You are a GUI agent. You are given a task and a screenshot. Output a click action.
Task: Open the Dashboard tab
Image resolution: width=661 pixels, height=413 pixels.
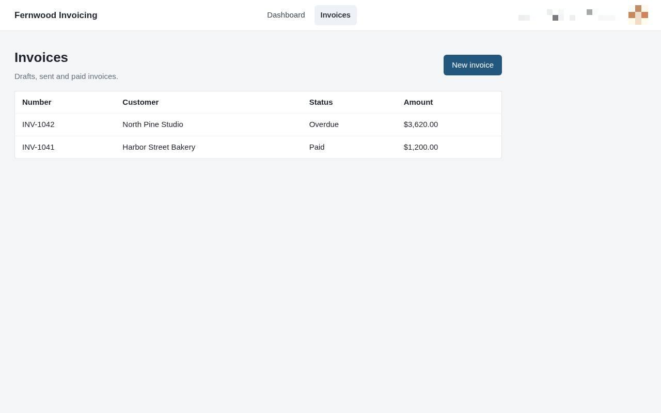(286, 15)
